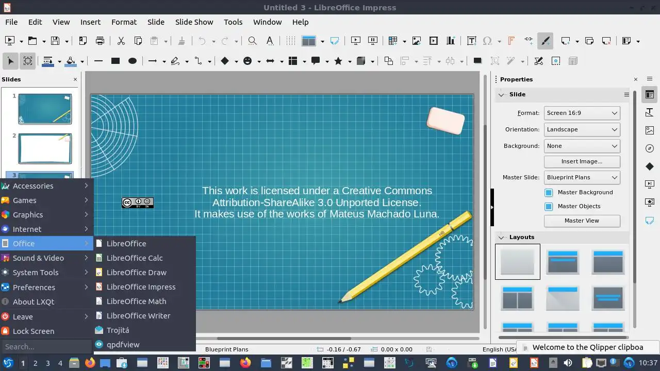Toggle Master Background checkbox
Viewport: 660px width, 371px height.
tap(549, 192)
